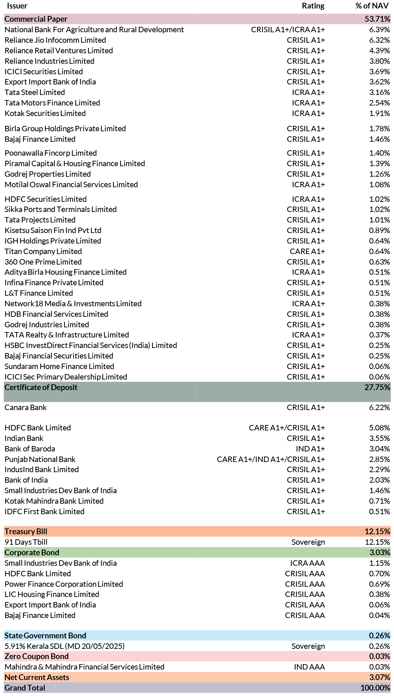Select the Corporate Bond section header
Image resolution: width=394 pixels, height=696 pixels.
point(197,553)
